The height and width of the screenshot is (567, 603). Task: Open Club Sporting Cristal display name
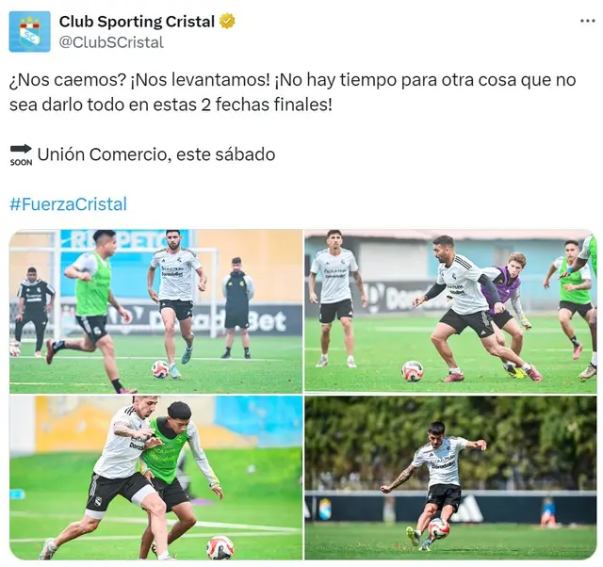(137, 22)
